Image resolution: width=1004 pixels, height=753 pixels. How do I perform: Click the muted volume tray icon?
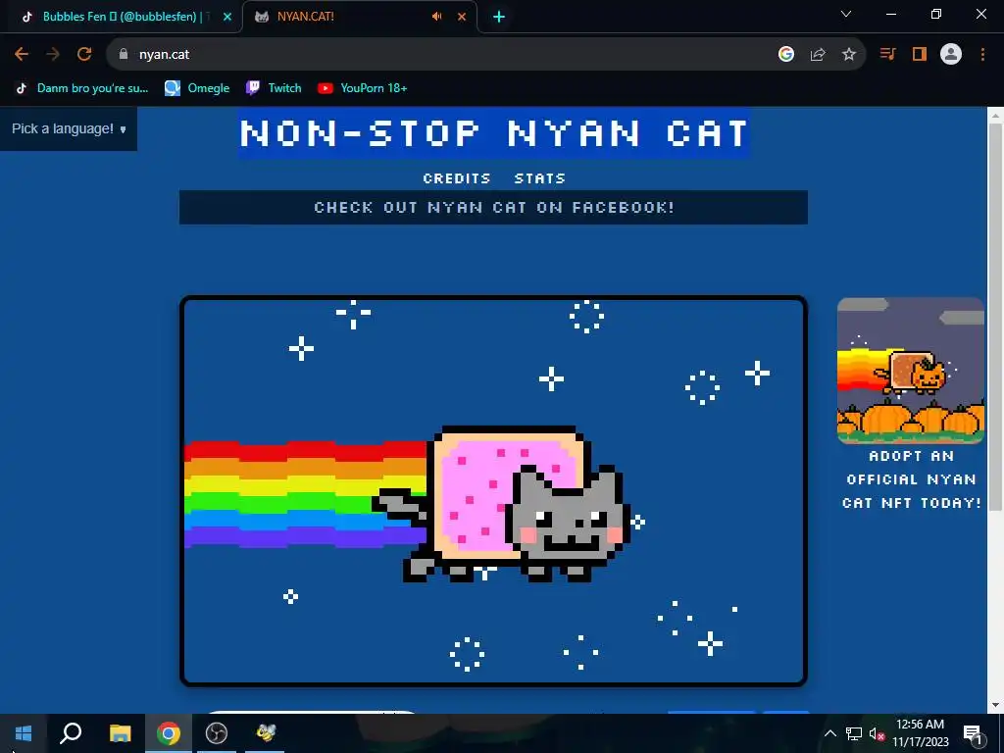(876, 733)
